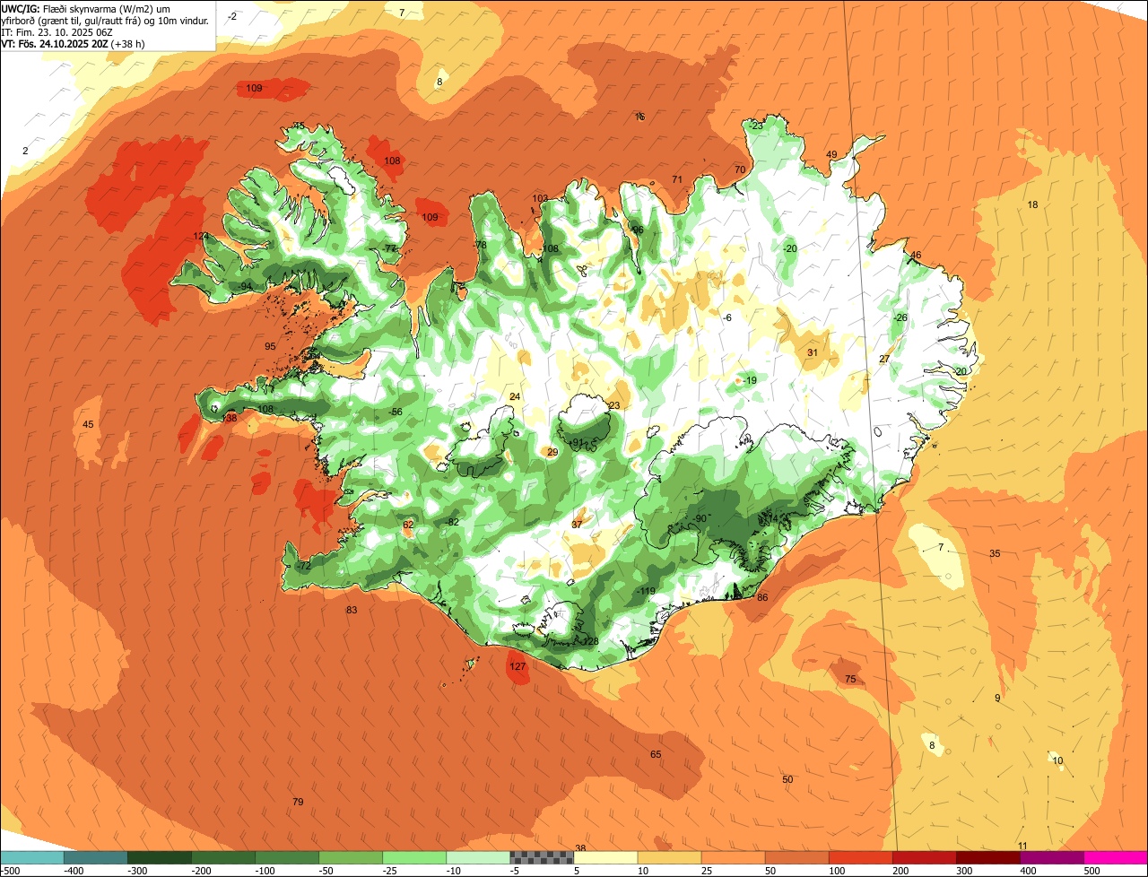Click the teal legend swatch between -500 and -400

tap(31, 857)
